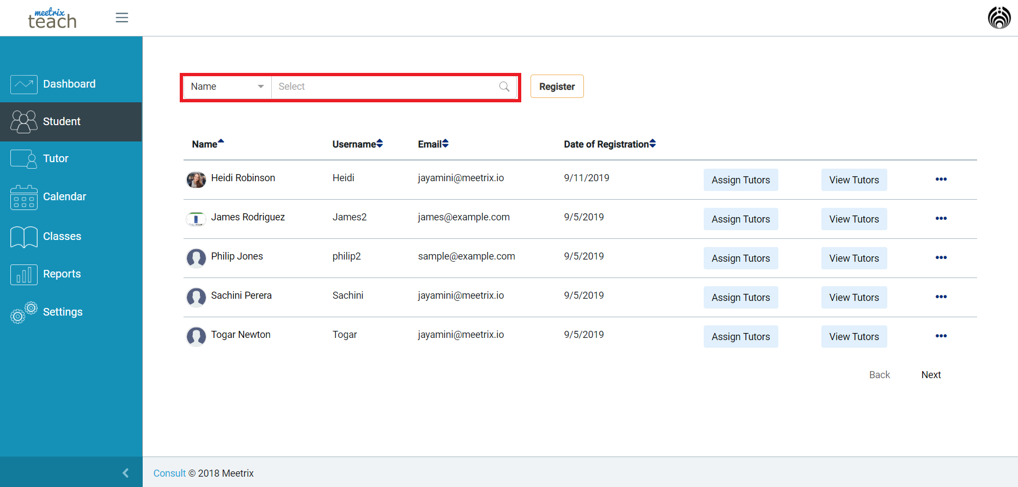Click username James2

[349, 217]
